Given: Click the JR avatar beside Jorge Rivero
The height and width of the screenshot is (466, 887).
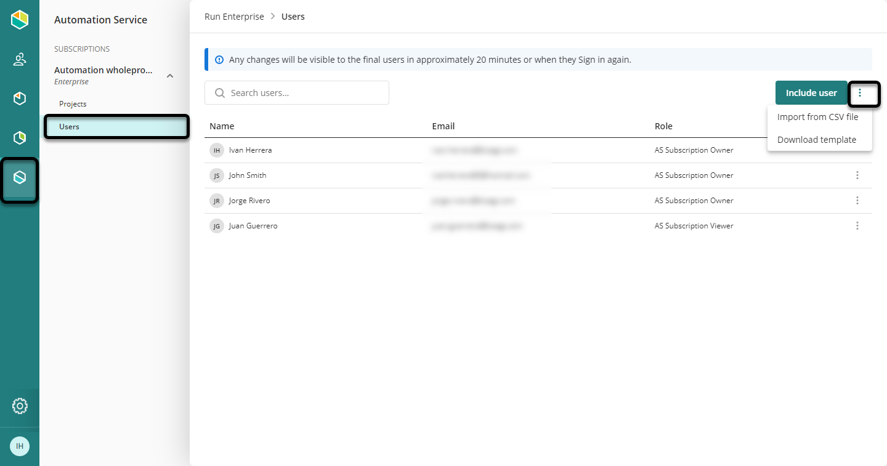Looking at the screenshot, I should click(x=216, y=201).
